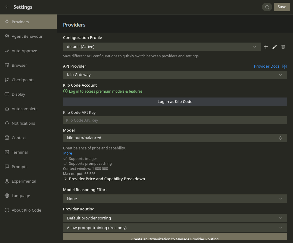293x243 pixels.
Task: Click the Context database icon
Action: (7, 138)
